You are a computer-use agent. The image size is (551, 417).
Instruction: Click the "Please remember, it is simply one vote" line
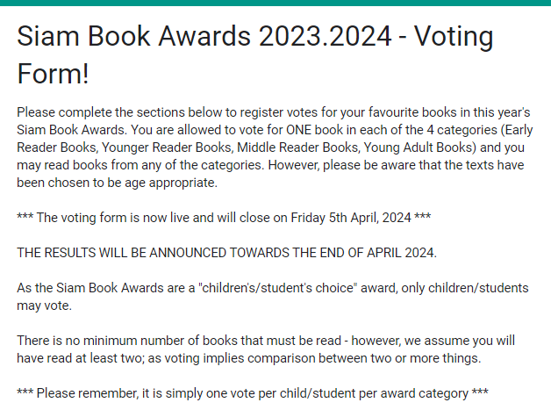pyautogui.click(x=253, y=393)
